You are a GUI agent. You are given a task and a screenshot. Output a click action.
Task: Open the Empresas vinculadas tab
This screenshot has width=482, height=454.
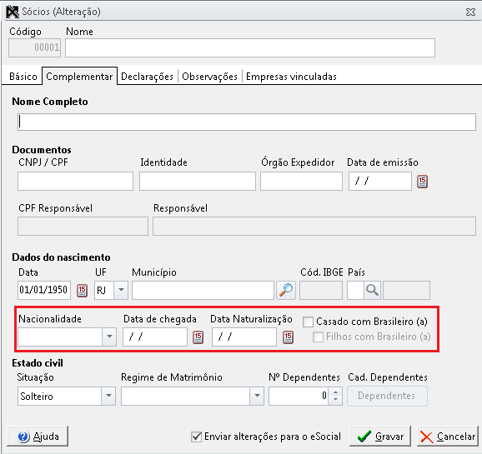coord(291,76)
